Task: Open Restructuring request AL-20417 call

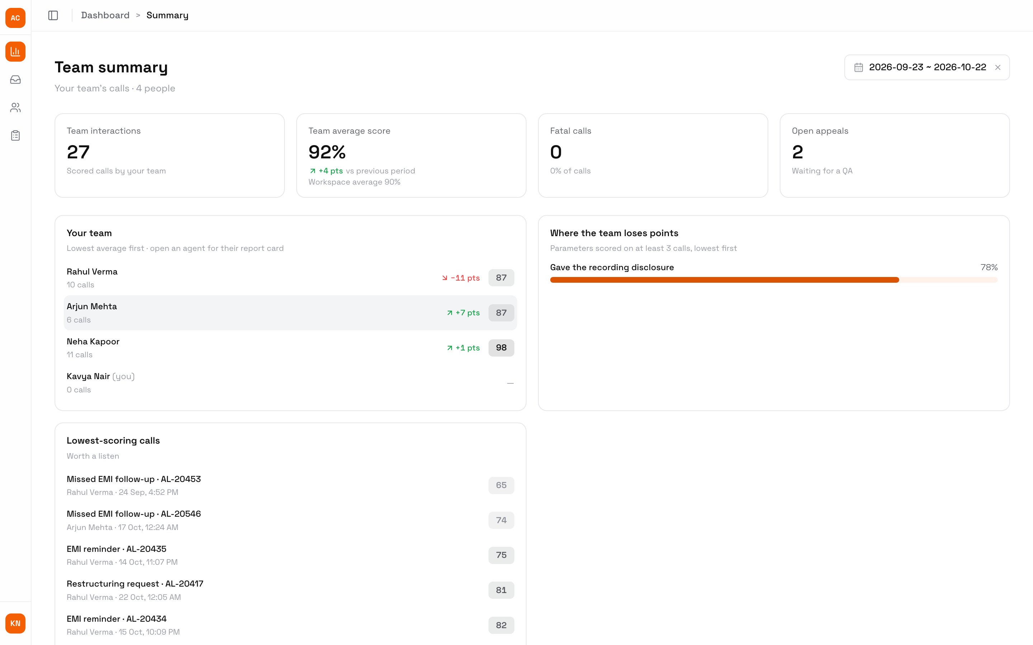Action: tap(290, 590)
